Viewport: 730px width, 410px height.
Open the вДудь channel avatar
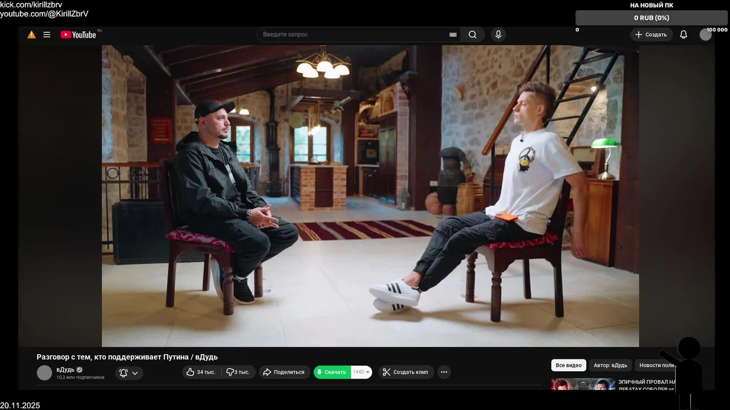click(44, 372)
